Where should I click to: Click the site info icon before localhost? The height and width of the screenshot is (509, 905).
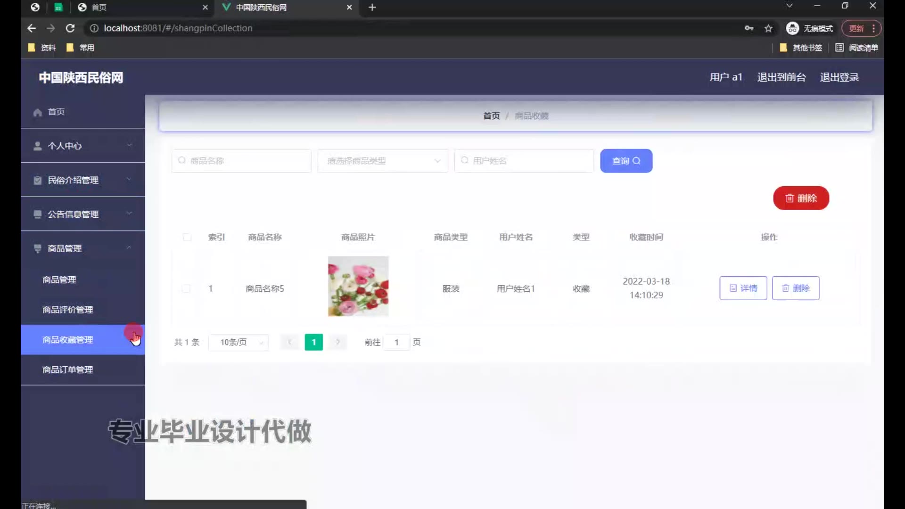(94, 28)
